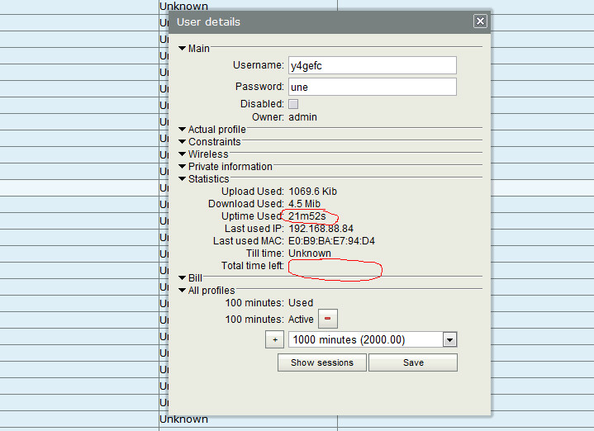Expand the Bill section

[x=182, y=278]
